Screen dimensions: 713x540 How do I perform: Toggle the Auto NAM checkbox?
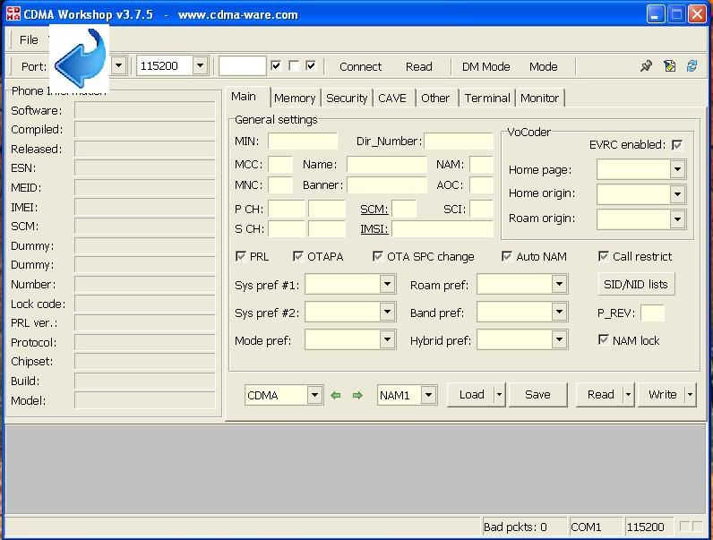(507, 256)
